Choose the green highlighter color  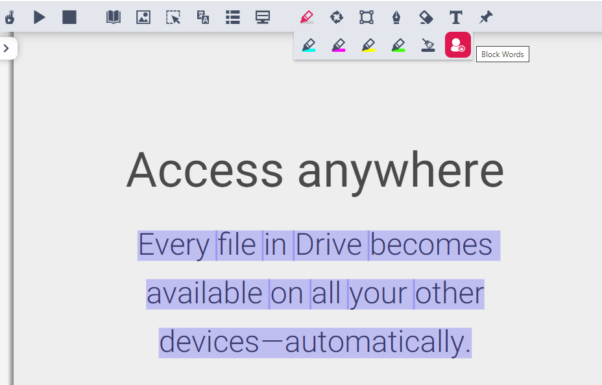tap(398, 45)
